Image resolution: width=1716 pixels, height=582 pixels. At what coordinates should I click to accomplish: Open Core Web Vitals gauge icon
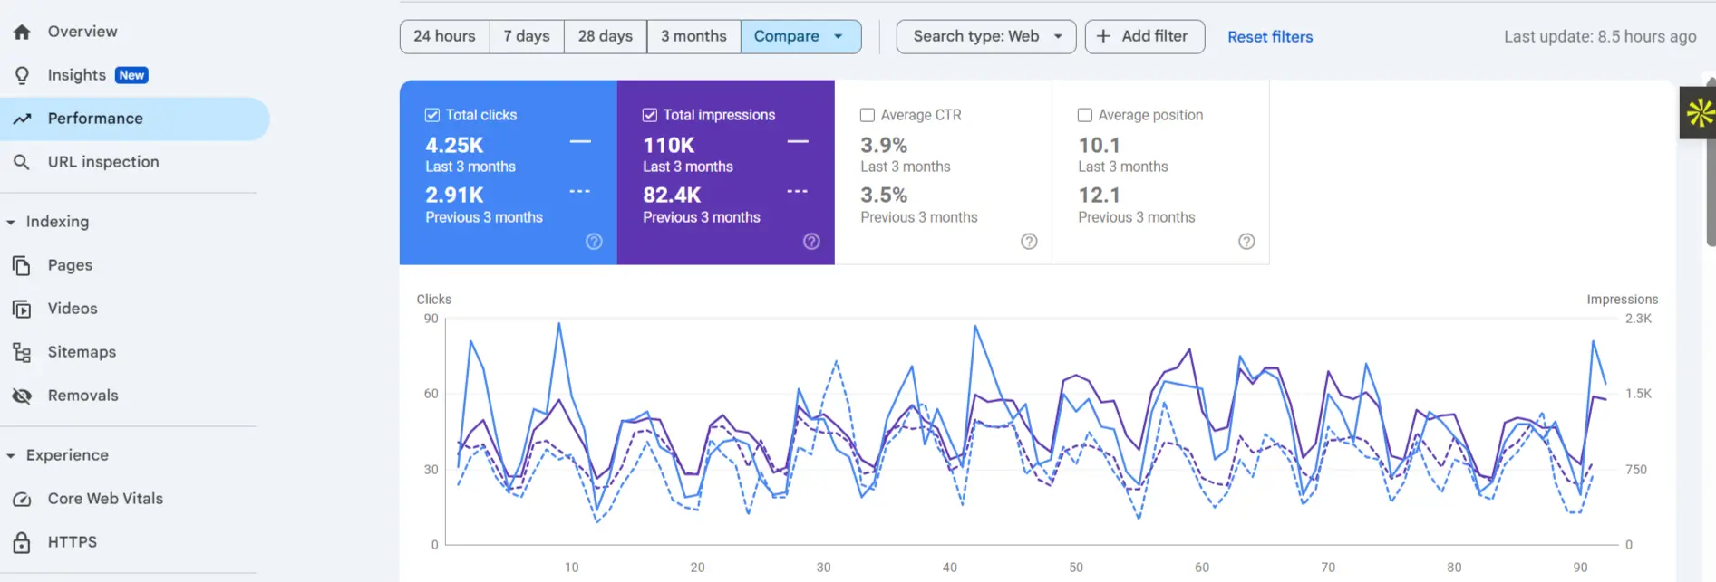22,499
